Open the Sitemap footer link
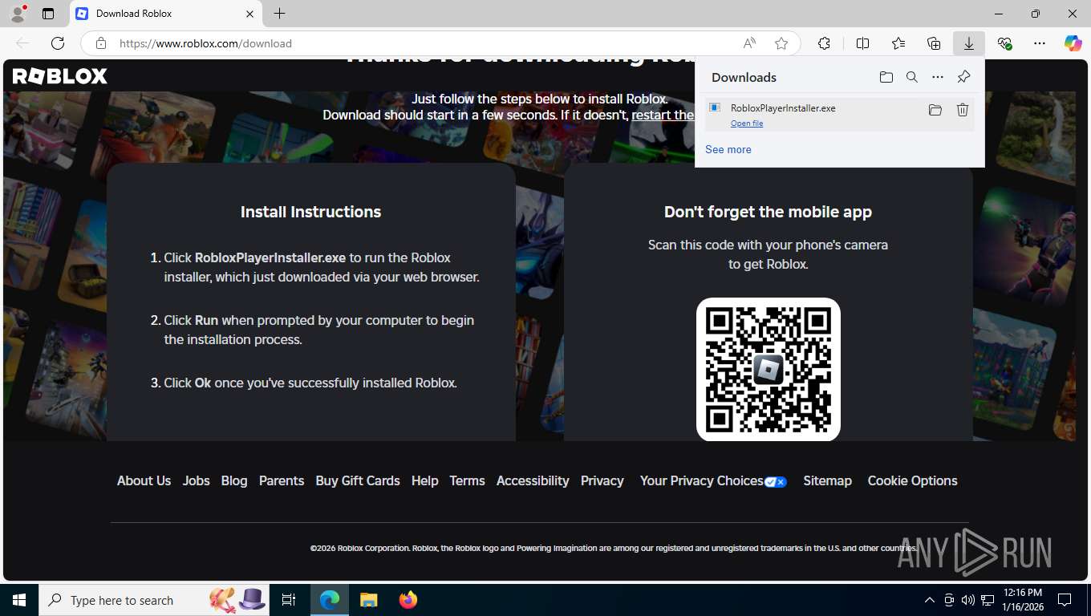This screenshot has width=1091, height=616. [x=827, y=480]
